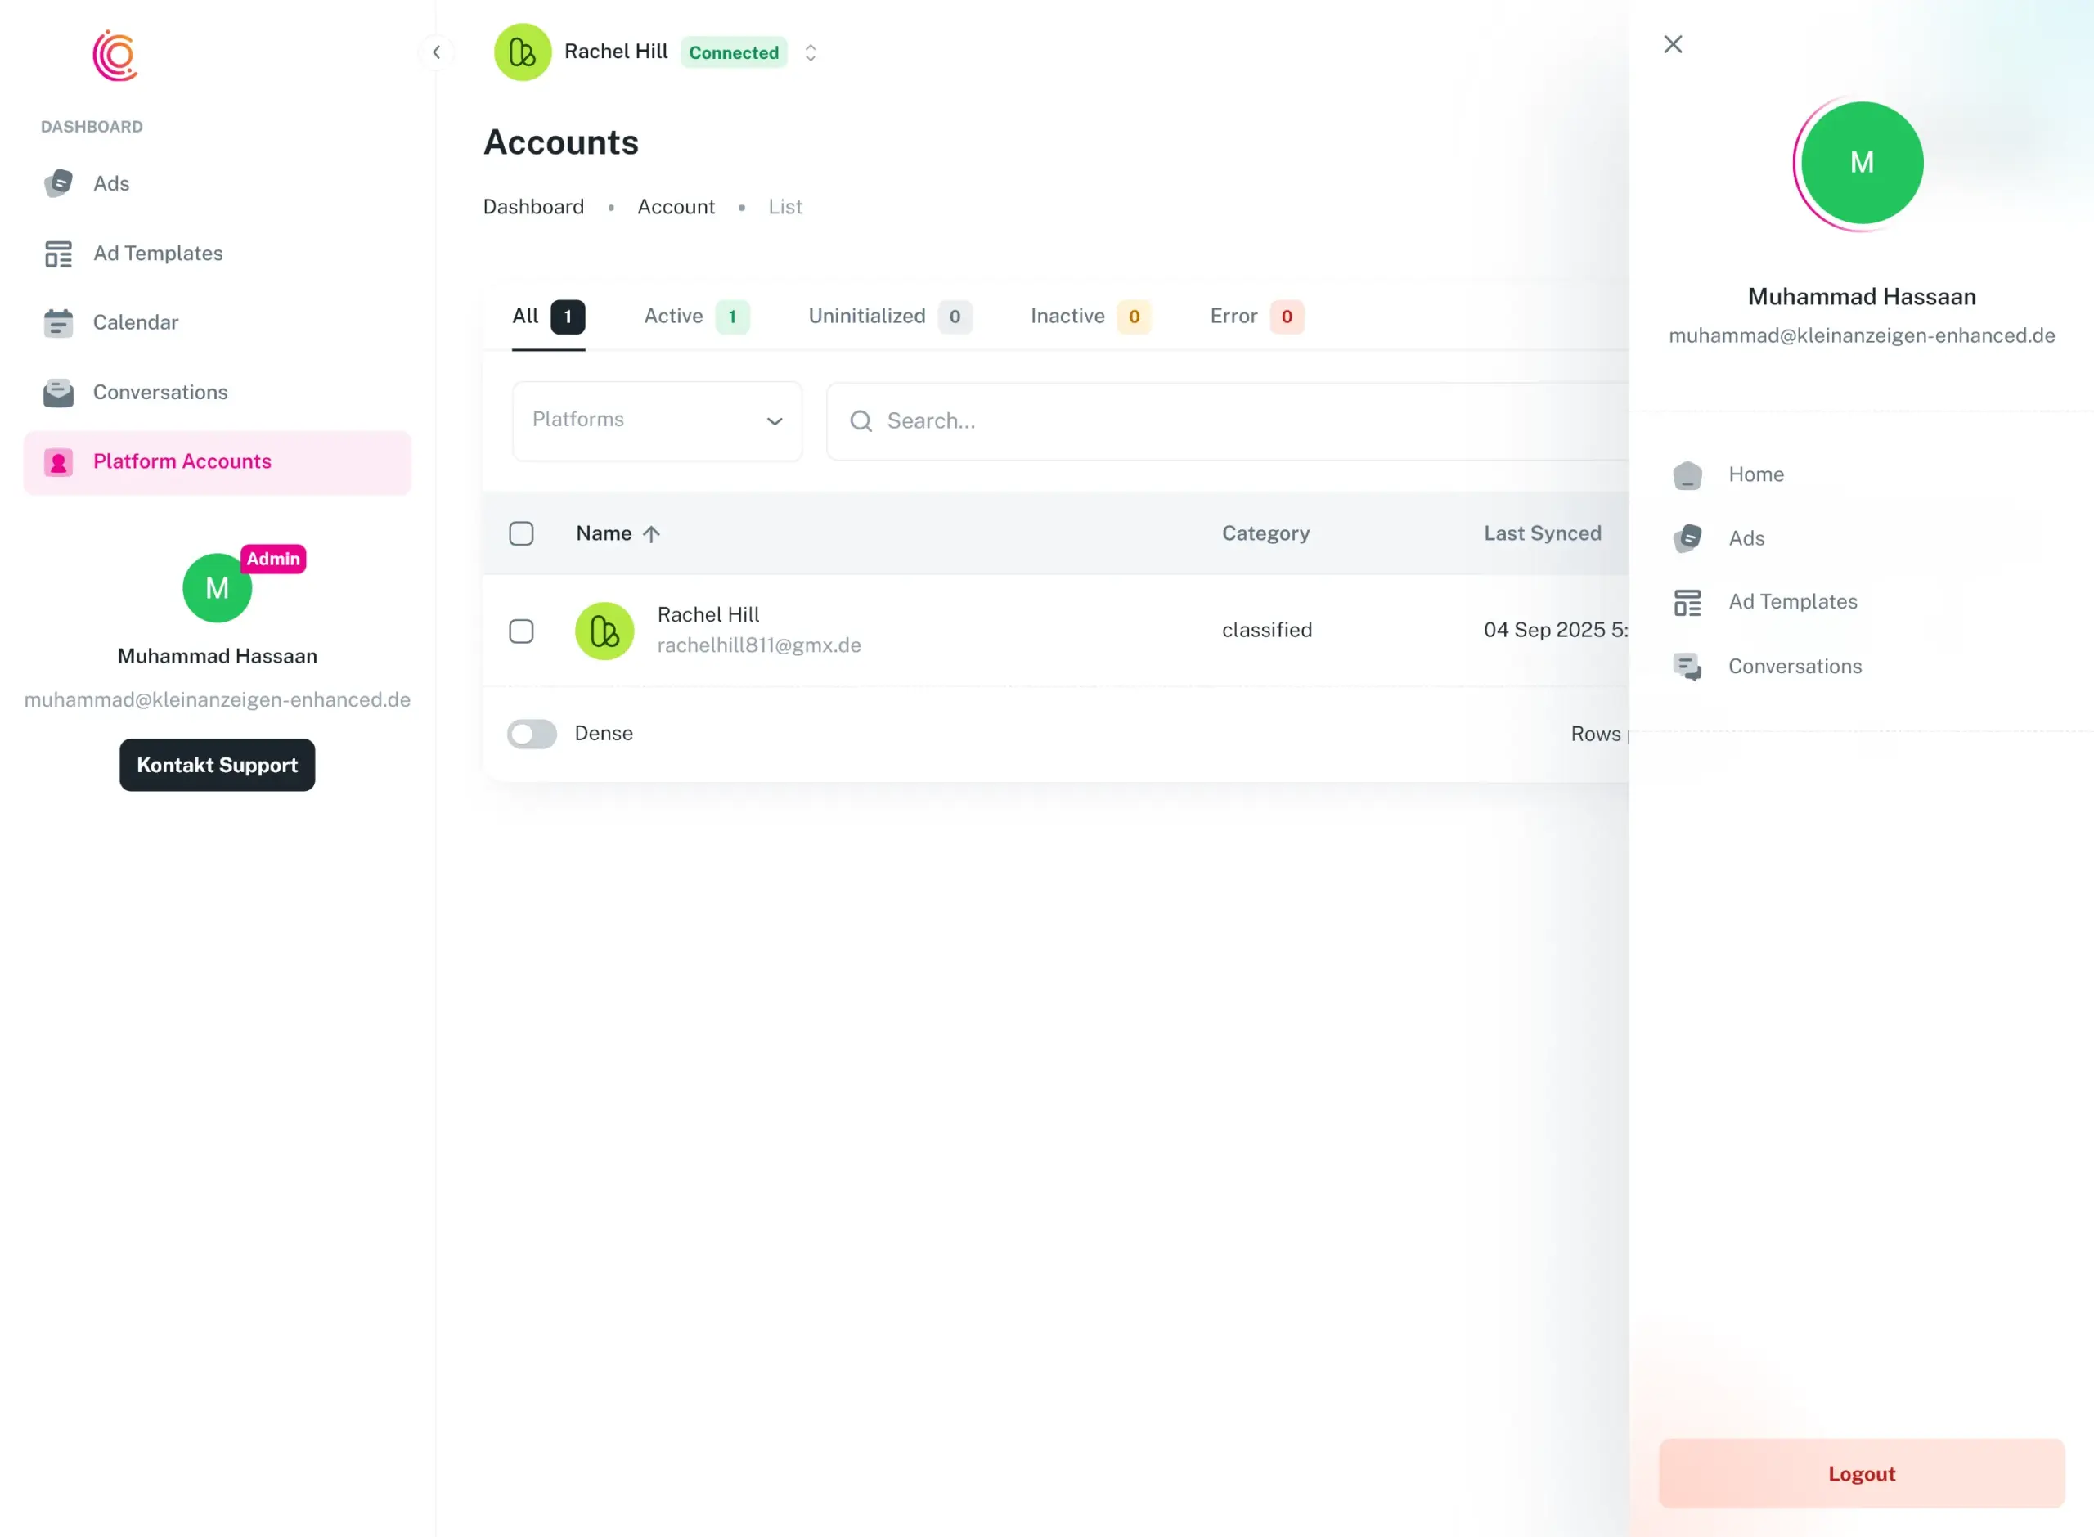
Task: Click the app logo at top left
Action: click(115, 56)
